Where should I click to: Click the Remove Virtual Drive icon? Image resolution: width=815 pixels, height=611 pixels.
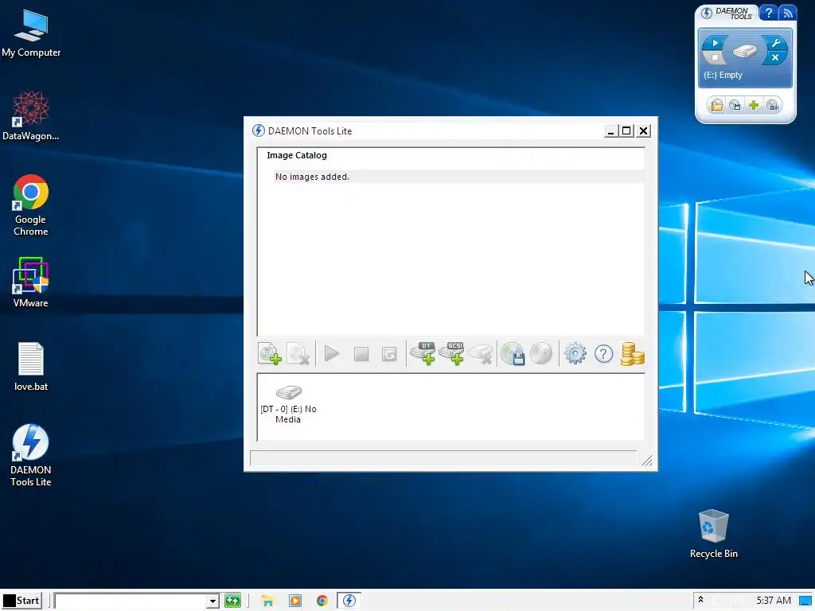(x=480, y=354)
